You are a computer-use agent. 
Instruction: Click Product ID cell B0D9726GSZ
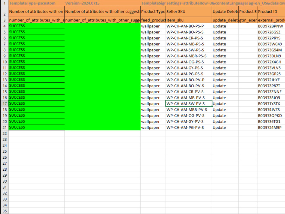271,32
